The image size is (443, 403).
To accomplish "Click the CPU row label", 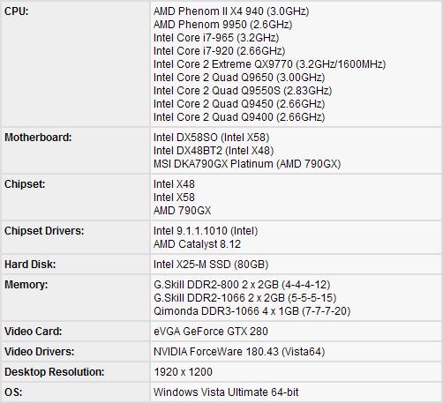I will click(17, 11).
